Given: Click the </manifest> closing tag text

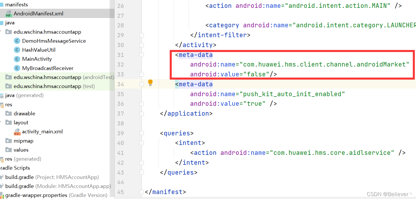Looking at the screenshot, I should [165, 192].
